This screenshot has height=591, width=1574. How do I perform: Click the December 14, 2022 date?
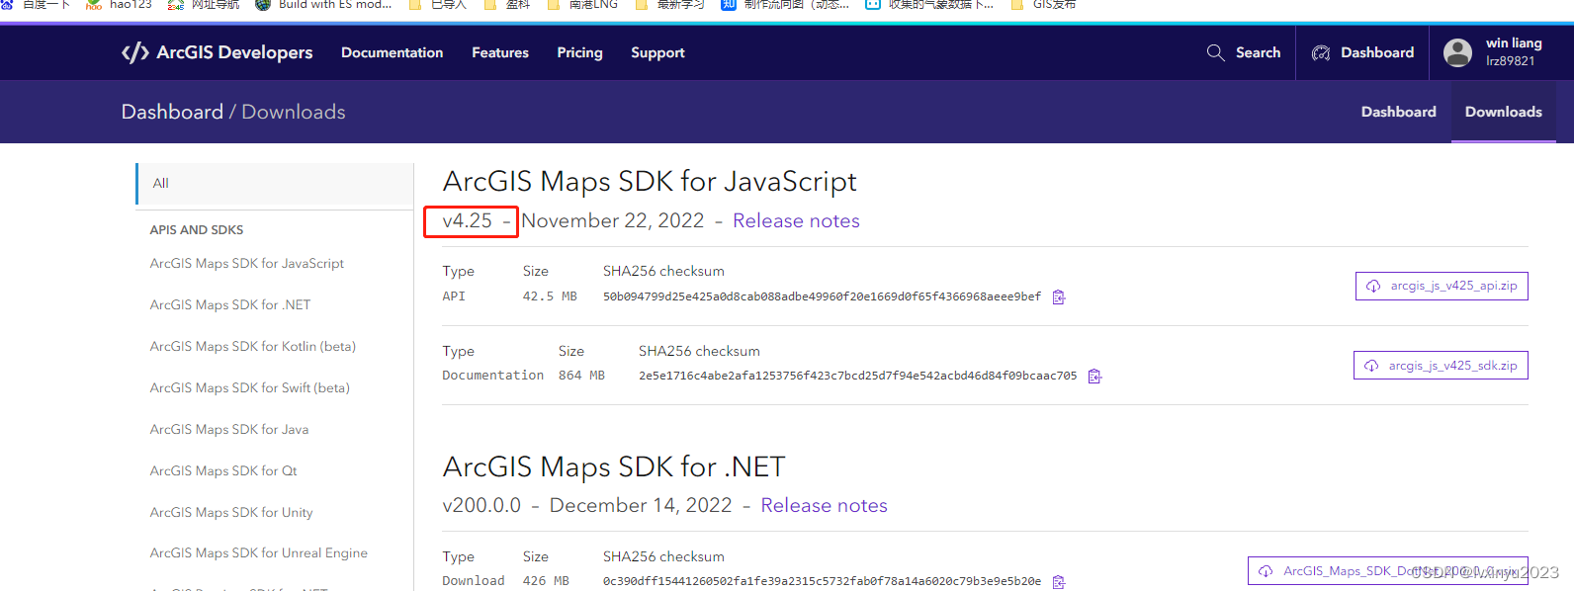pyautogui.click(x=641, y=505)
